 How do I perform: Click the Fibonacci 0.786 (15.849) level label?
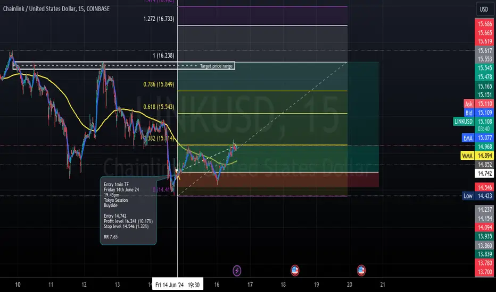coord(159,84)
